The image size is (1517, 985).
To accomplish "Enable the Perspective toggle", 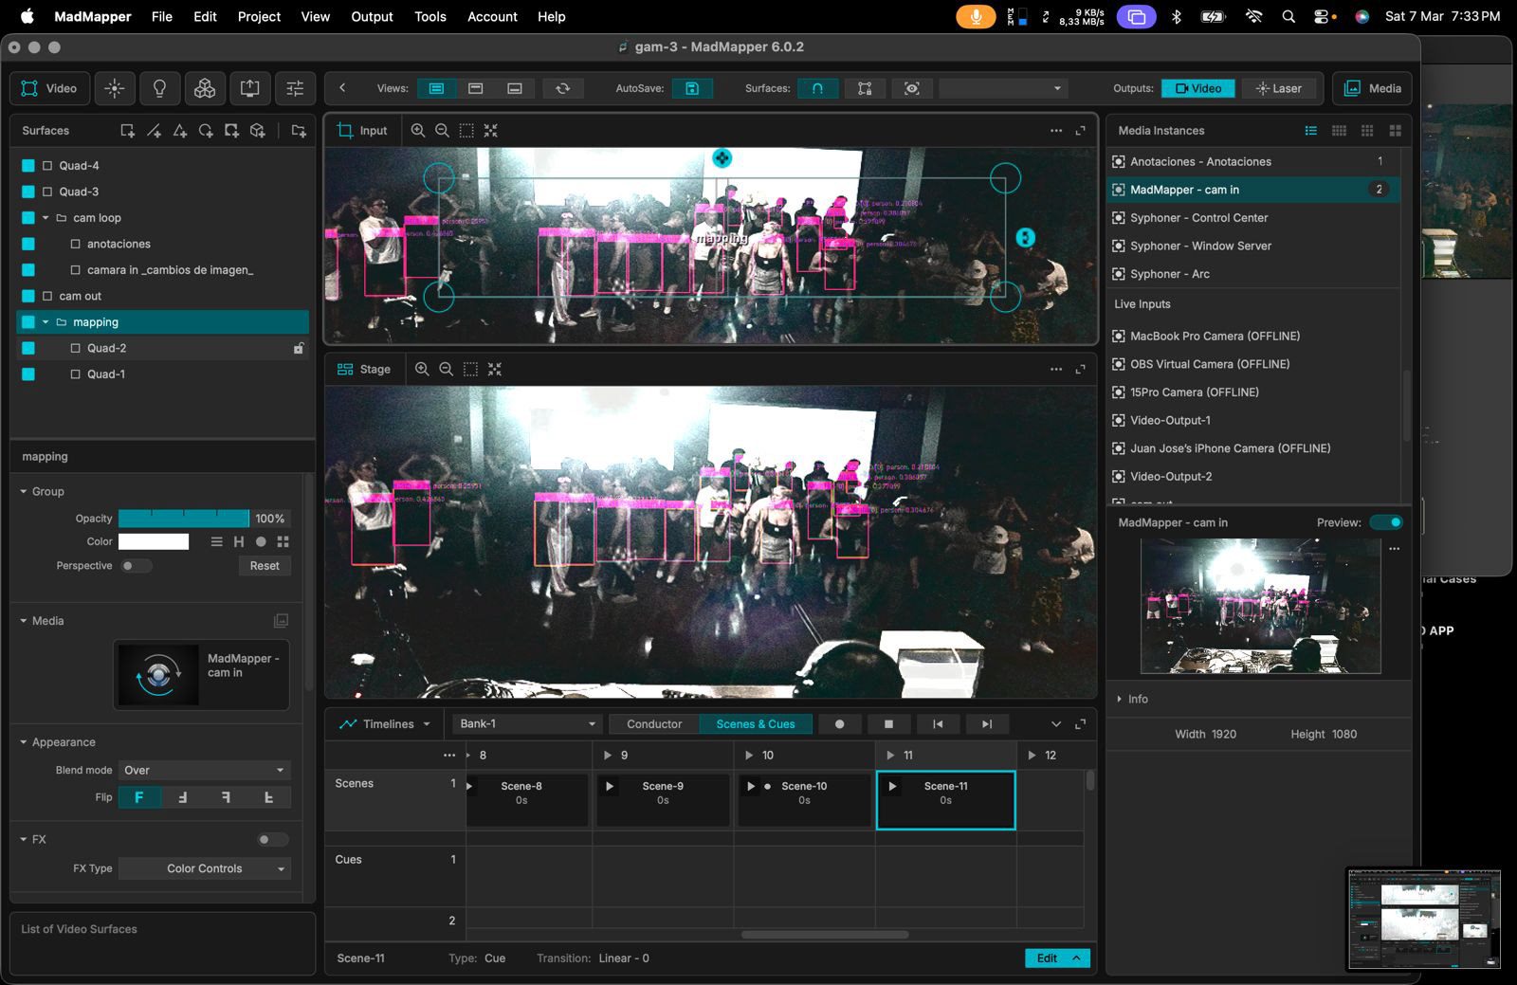I will 136,566.
